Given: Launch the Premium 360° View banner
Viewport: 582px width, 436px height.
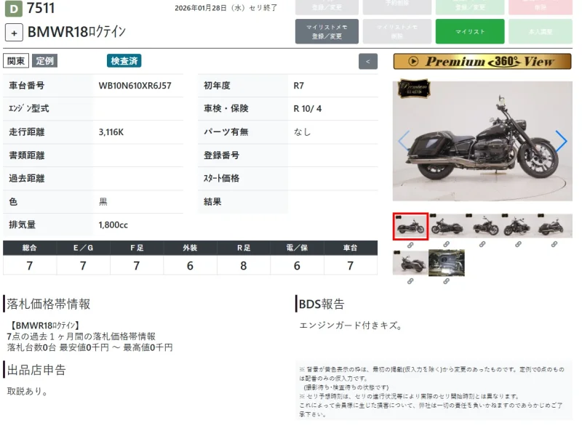Looking at the screenshot, I should (x=482, y=62).
